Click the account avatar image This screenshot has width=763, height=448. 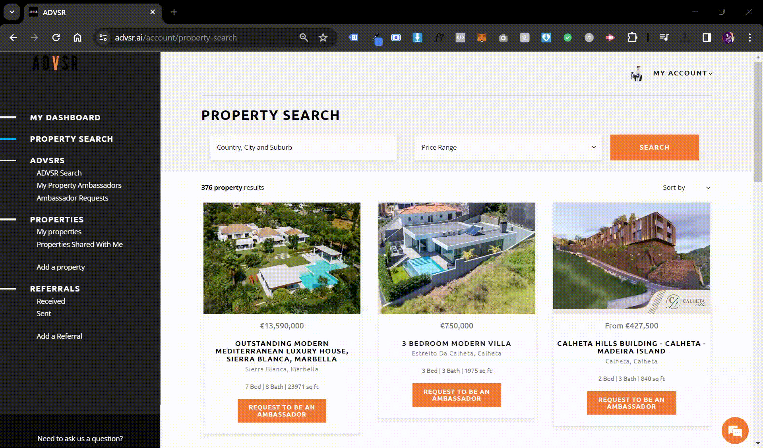pyautogui.click(x=637, y=73)
